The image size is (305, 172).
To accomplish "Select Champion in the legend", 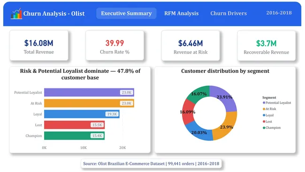I will 272,128.
